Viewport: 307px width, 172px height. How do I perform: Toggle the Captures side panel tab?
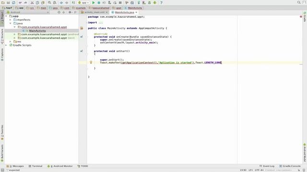click(x=2, y=54)
